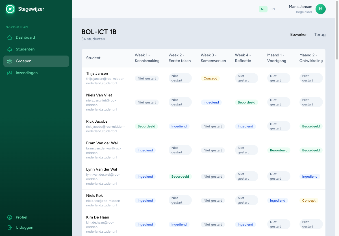Viewport: 339px width, 236px height.
Task: Click the Dashboard house icon
Action: (x=10, y=38)
